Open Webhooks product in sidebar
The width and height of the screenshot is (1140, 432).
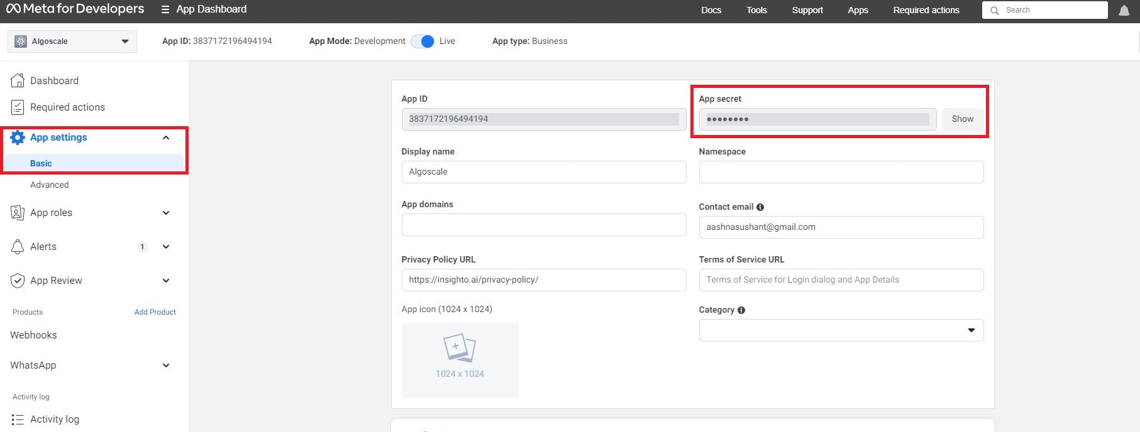click(x=33, y=335)
